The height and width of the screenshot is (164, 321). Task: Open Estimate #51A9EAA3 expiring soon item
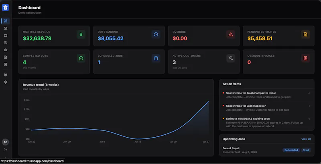pos(266,122)
